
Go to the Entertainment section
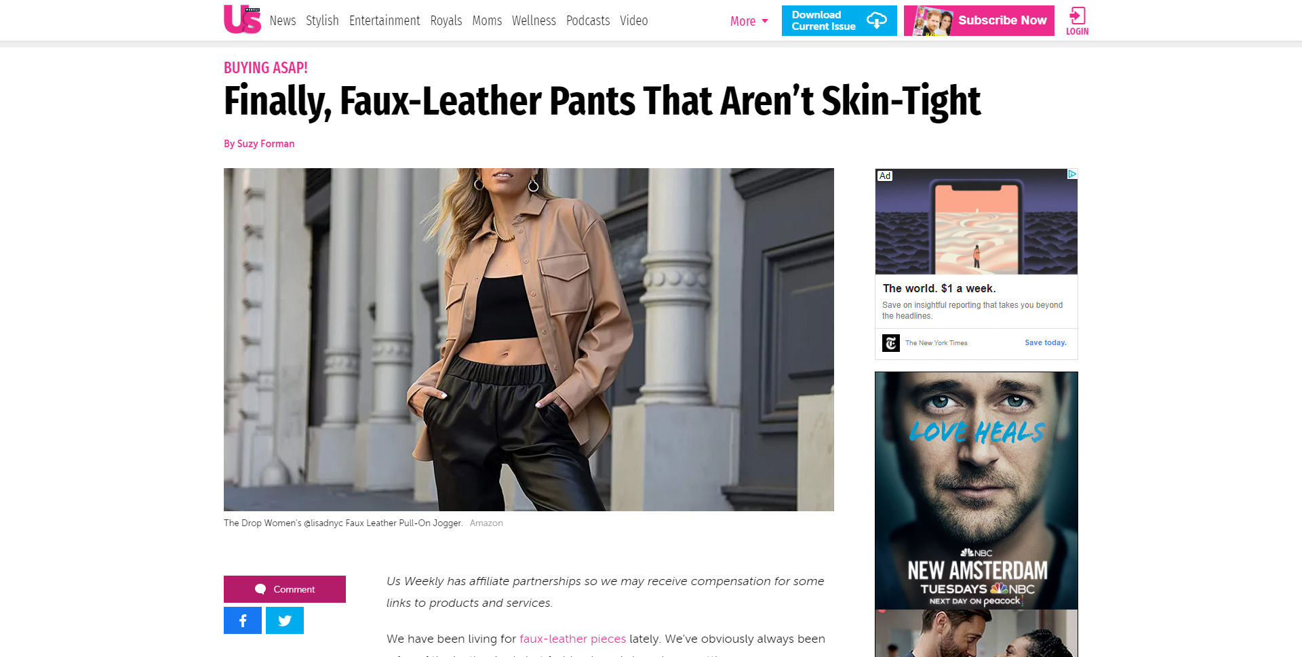pos(384,21)
